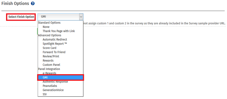
Task: Pick the Custom Panel option
Action: tap(61, 65)
